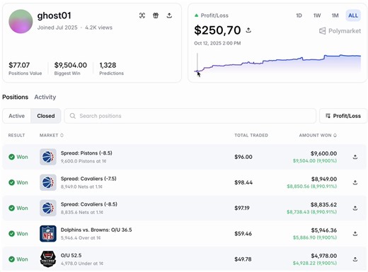Sort by the MARKET column
The width and height of the screenshot is (368, 272).
(52, 135)
